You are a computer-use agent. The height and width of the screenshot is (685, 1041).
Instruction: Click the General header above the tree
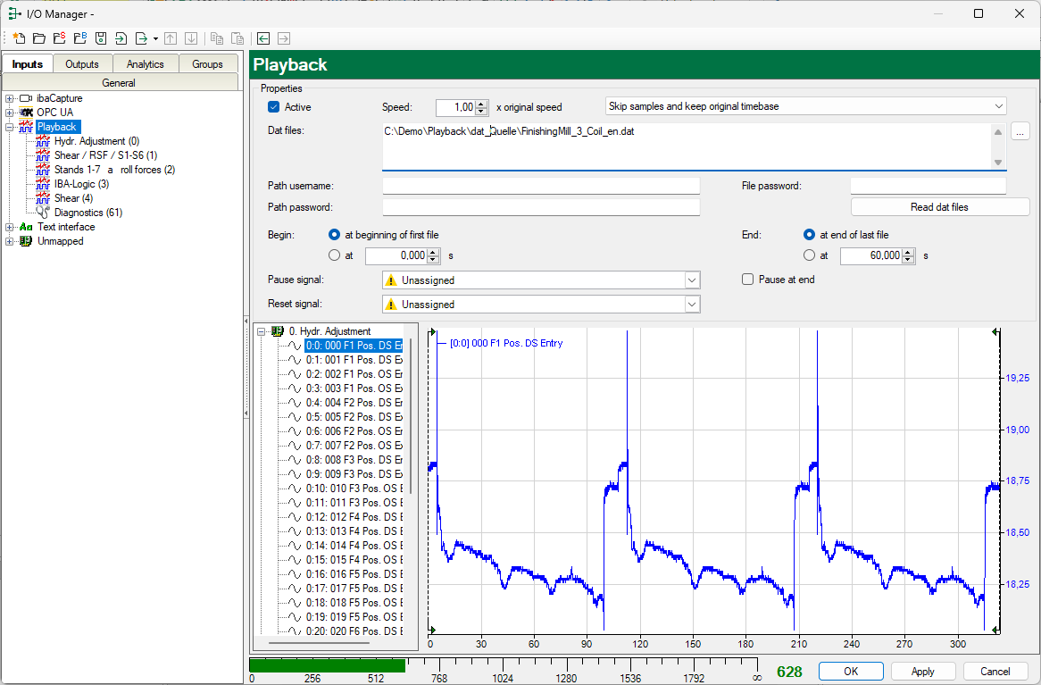pyautogui.click(x=120, y=82)
